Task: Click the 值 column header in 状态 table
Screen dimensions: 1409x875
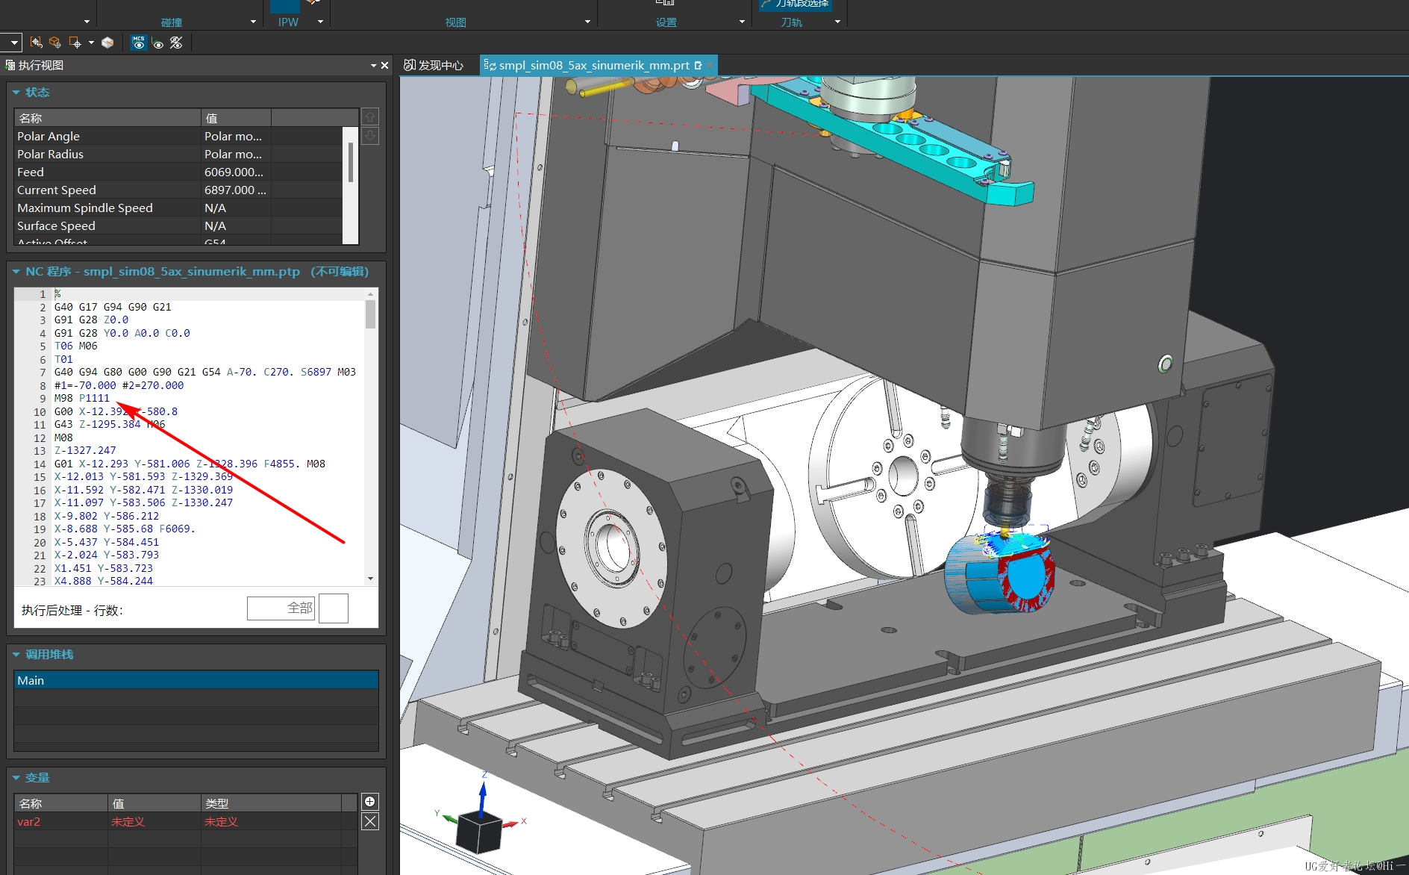Action: (x=236, y=118)
